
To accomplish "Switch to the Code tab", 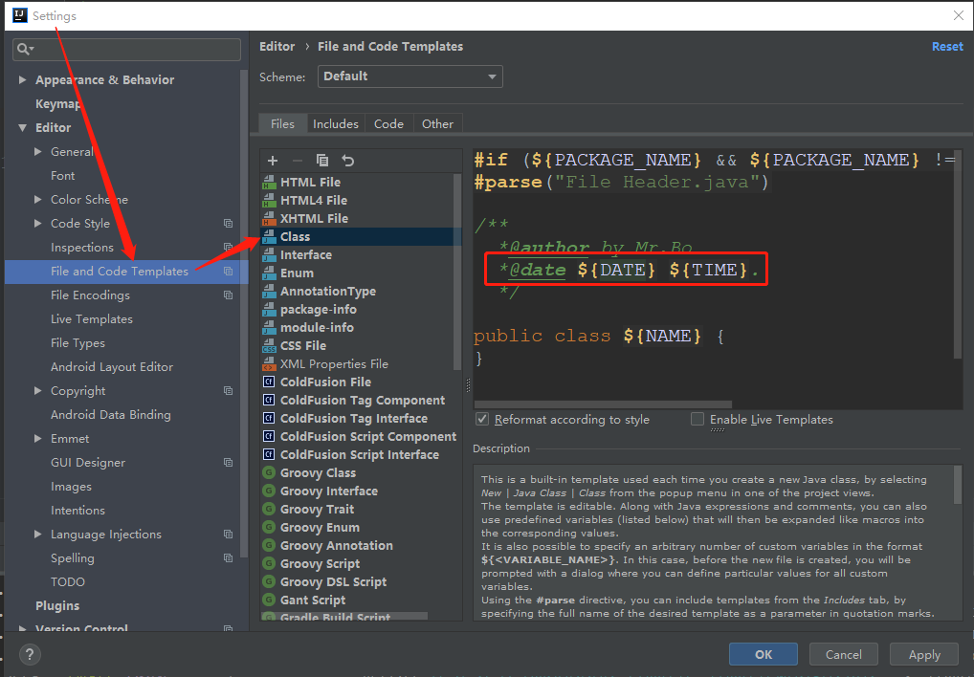I will point(388,123).
